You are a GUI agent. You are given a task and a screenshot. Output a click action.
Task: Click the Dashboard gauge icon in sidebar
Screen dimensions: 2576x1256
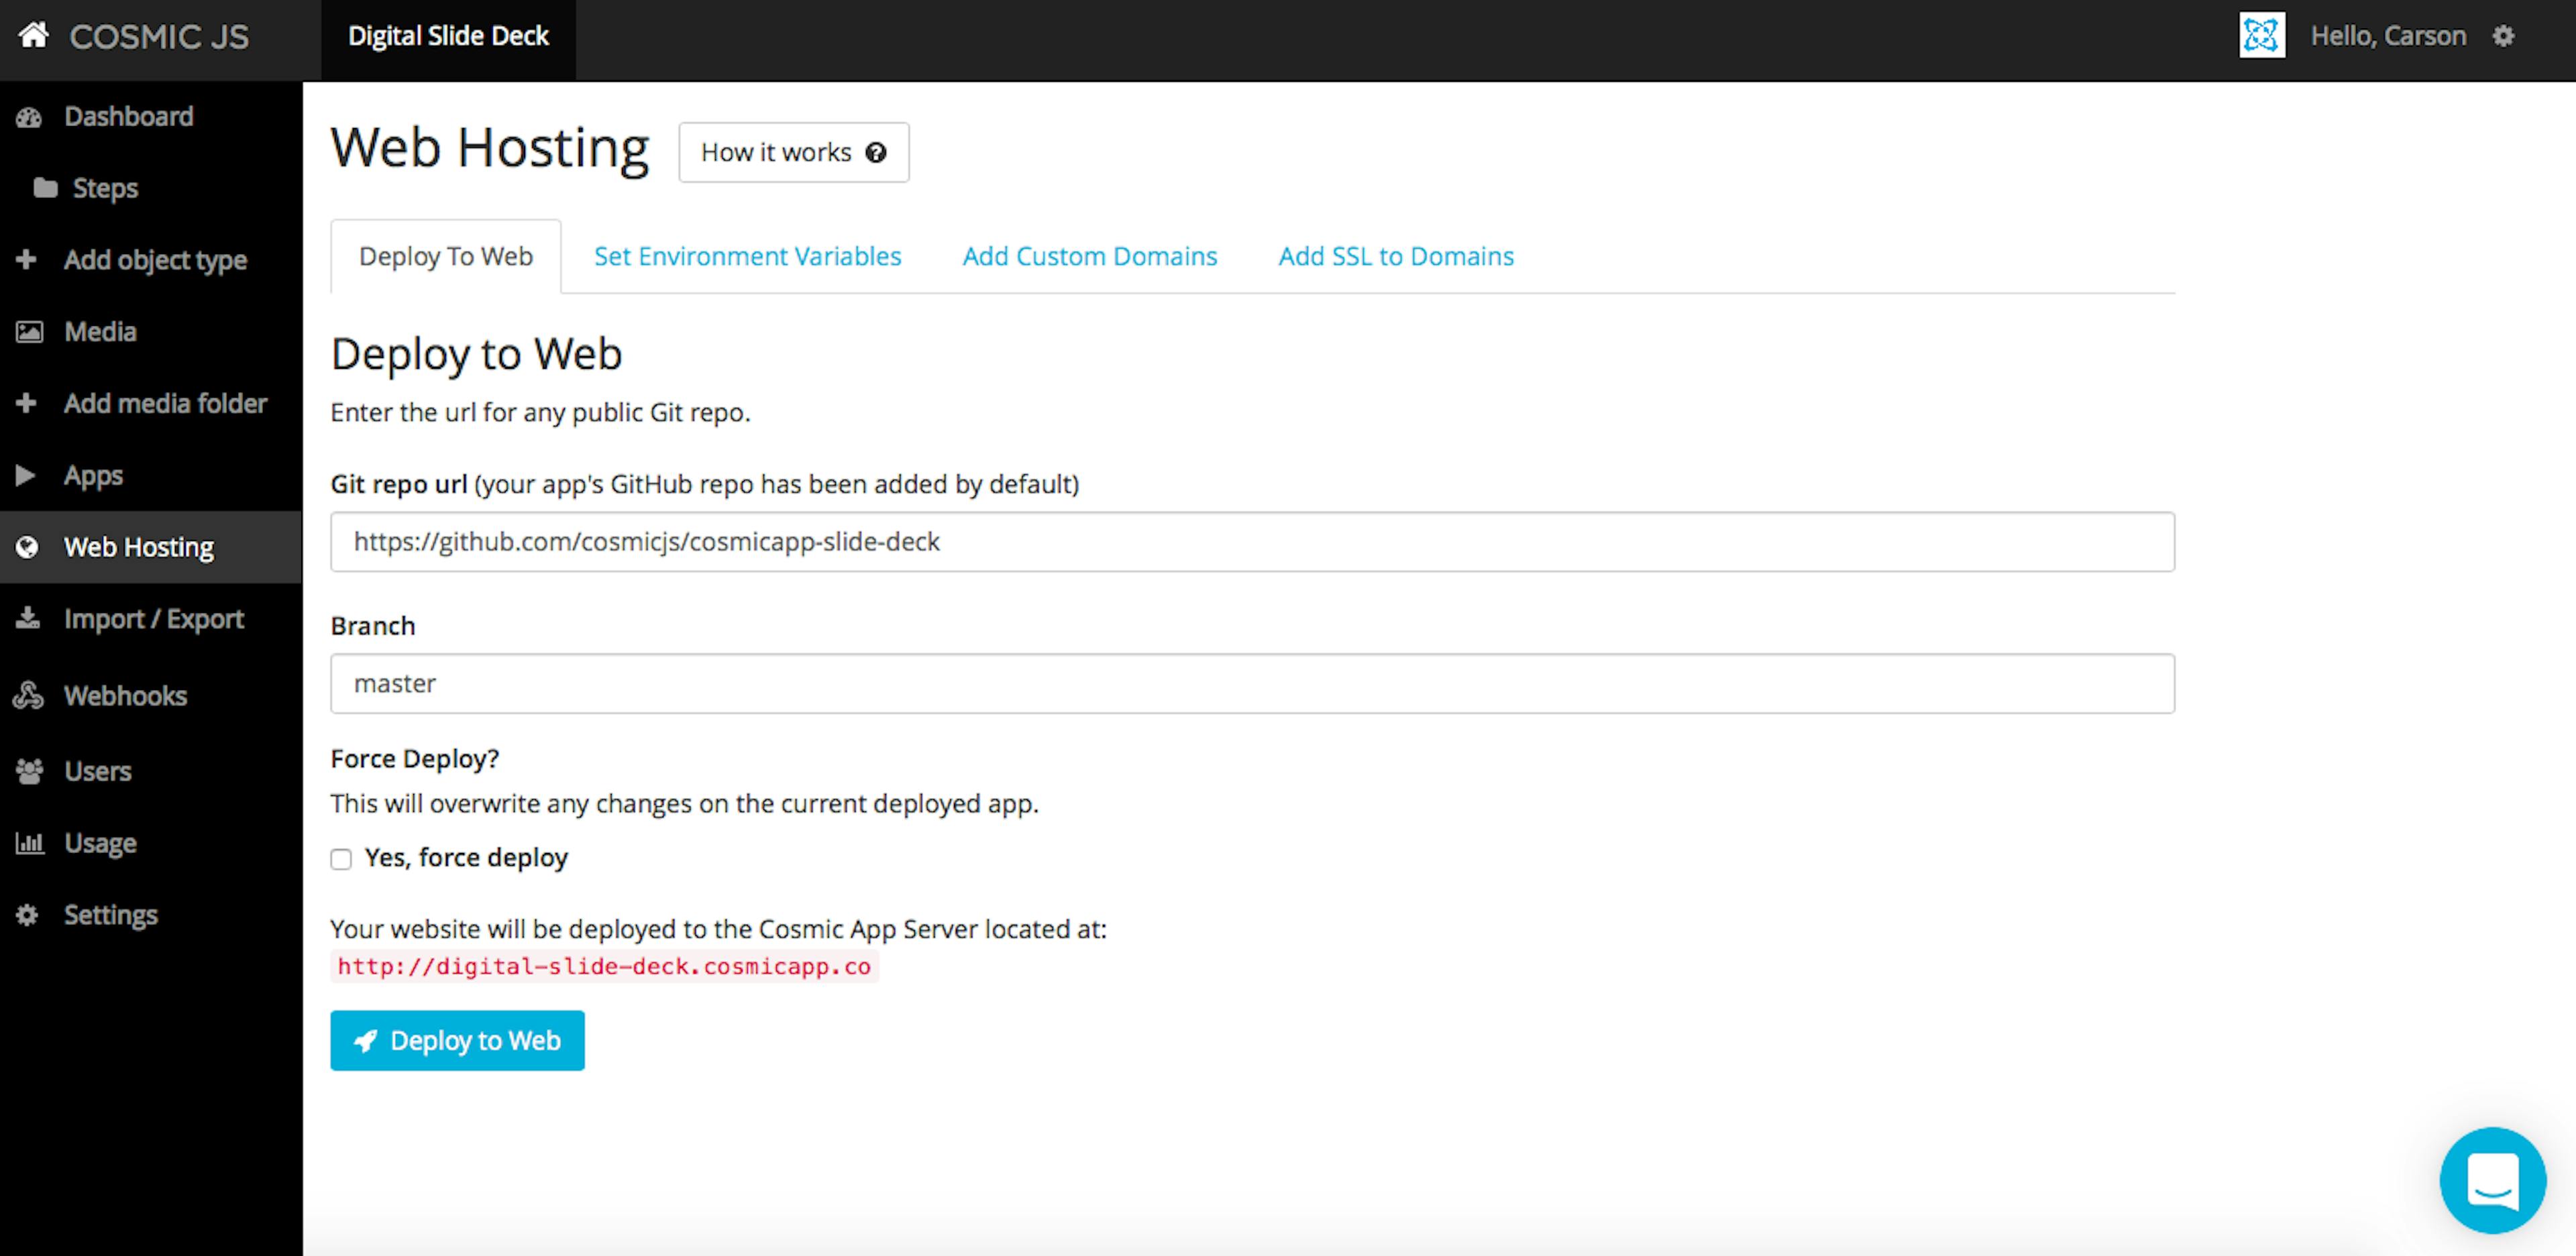pos(29,117)
